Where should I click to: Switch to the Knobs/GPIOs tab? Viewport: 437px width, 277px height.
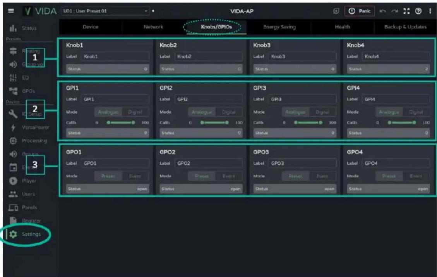pyautogui.click(x=216, y=27)
